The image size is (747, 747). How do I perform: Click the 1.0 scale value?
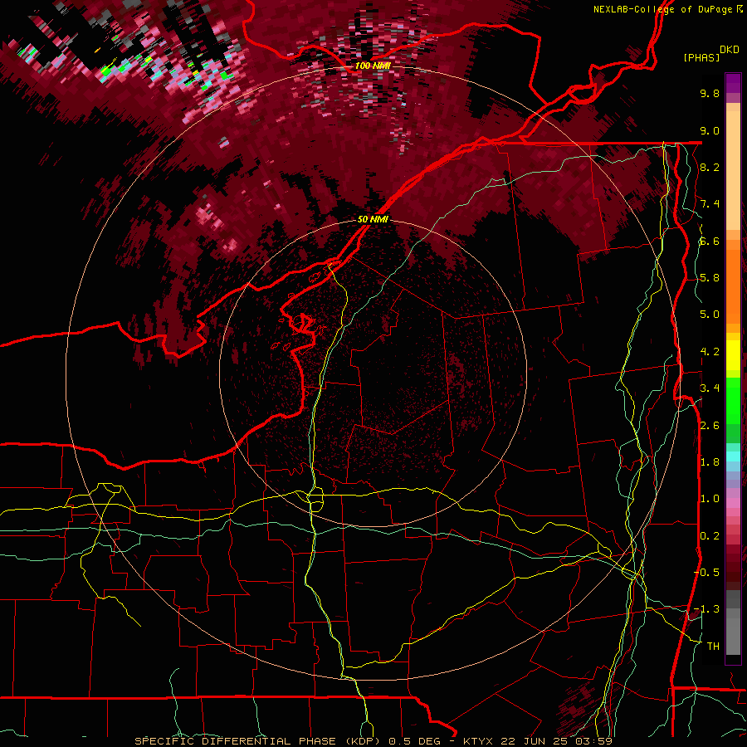click(710, 499)
